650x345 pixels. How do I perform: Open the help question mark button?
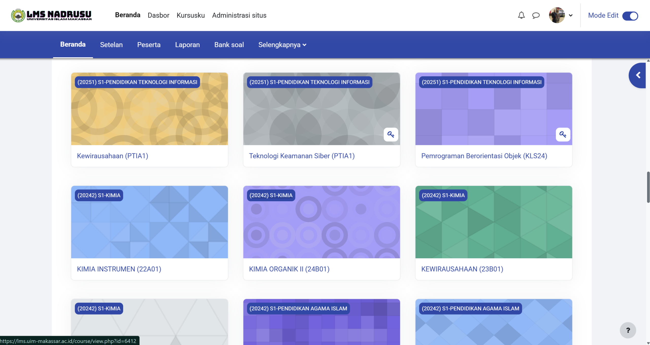coord(628,330)
